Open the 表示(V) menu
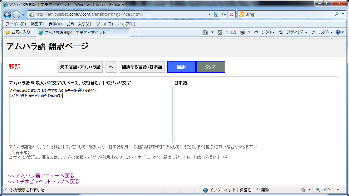 55,24
